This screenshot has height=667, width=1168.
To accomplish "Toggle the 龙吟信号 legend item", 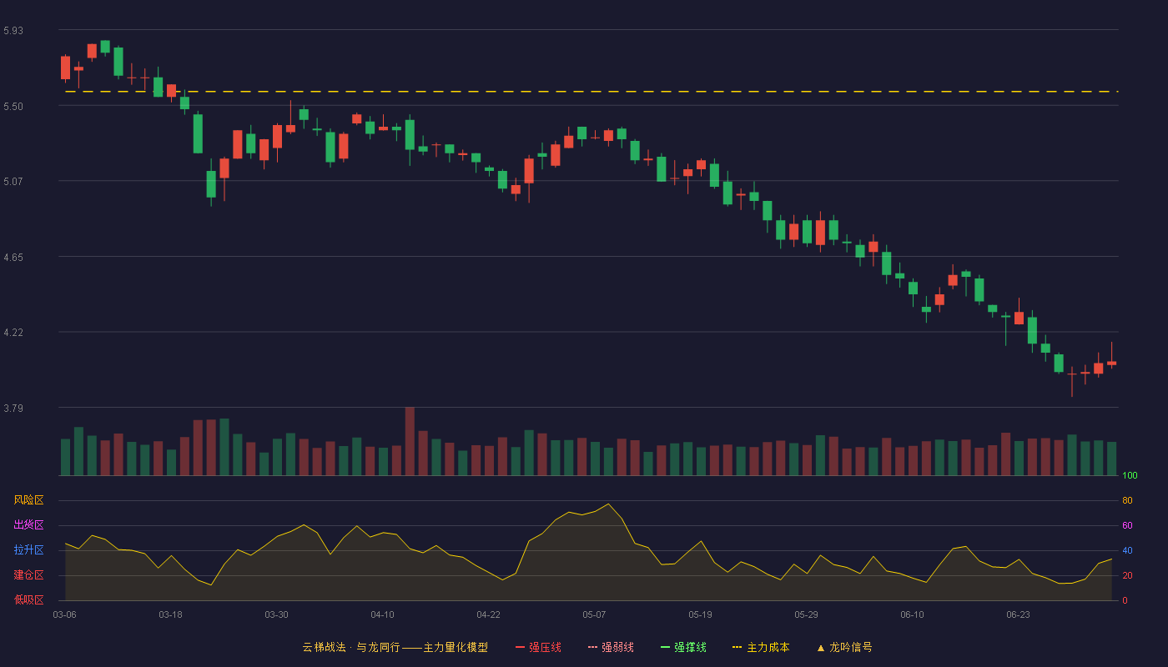I will click(843, 647).
